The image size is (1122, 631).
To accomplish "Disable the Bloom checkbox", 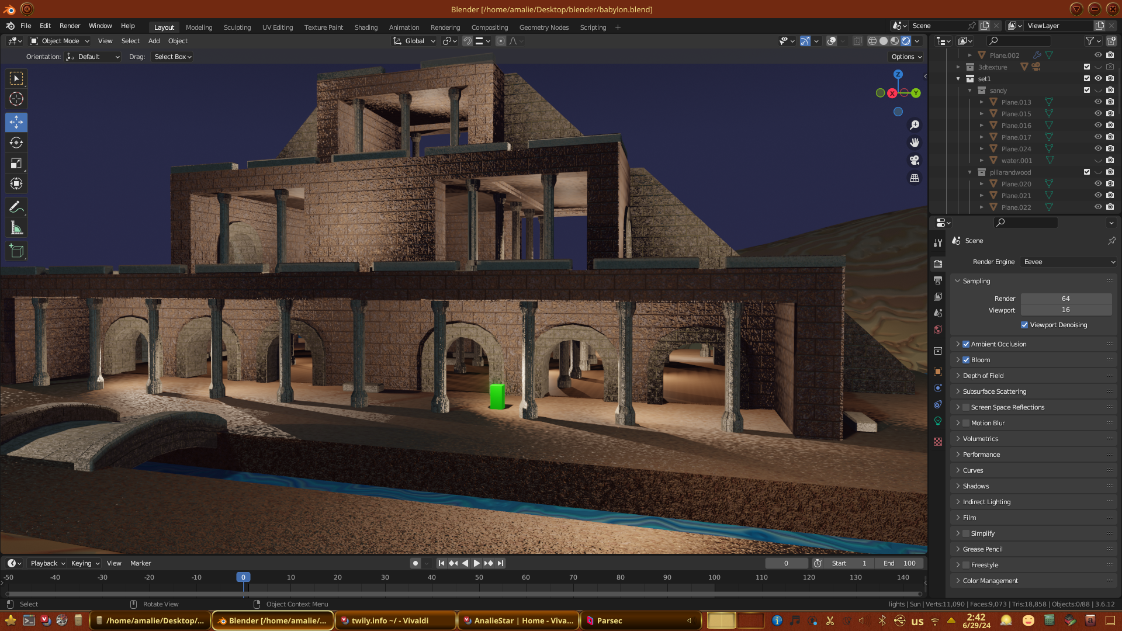I will pos(966,360).
